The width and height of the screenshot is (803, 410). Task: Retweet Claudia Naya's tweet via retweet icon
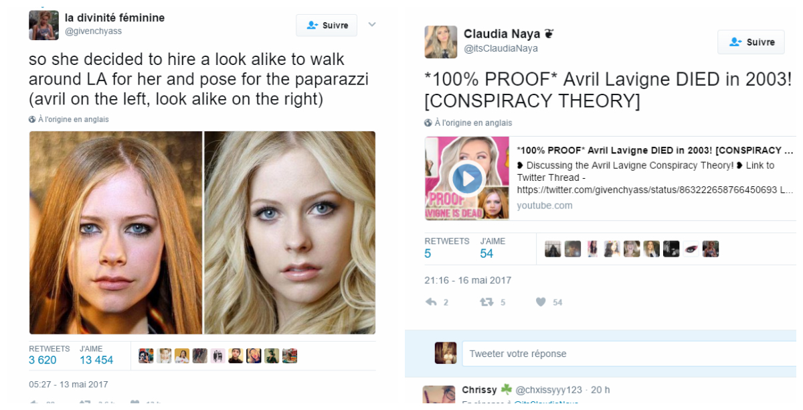coord(486,302)
